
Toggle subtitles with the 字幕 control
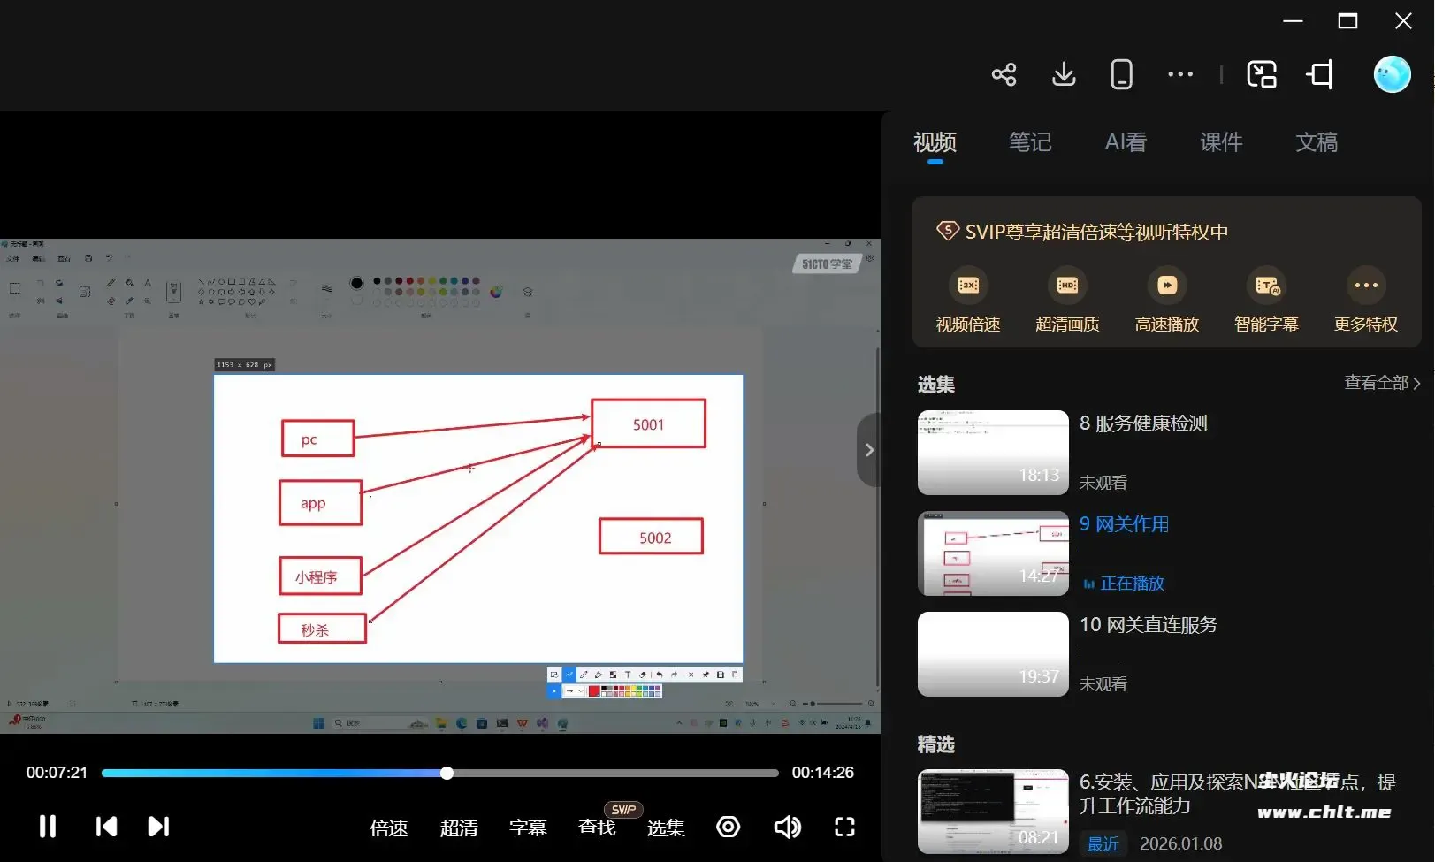point(528,828)
